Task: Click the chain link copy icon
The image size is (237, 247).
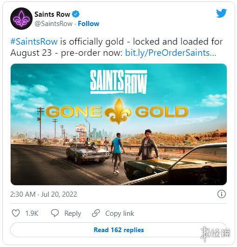Action: (x=96, y=213)
